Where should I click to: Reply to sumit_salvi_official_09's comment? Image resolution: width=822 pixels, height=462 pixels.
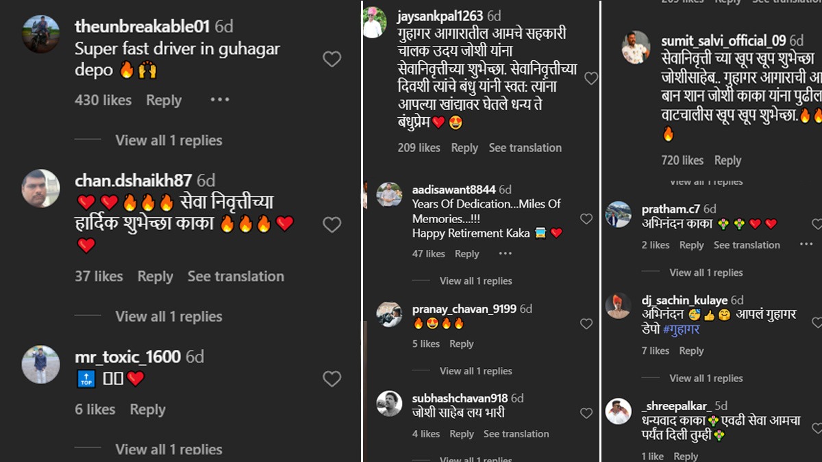(x=727, y=160)
